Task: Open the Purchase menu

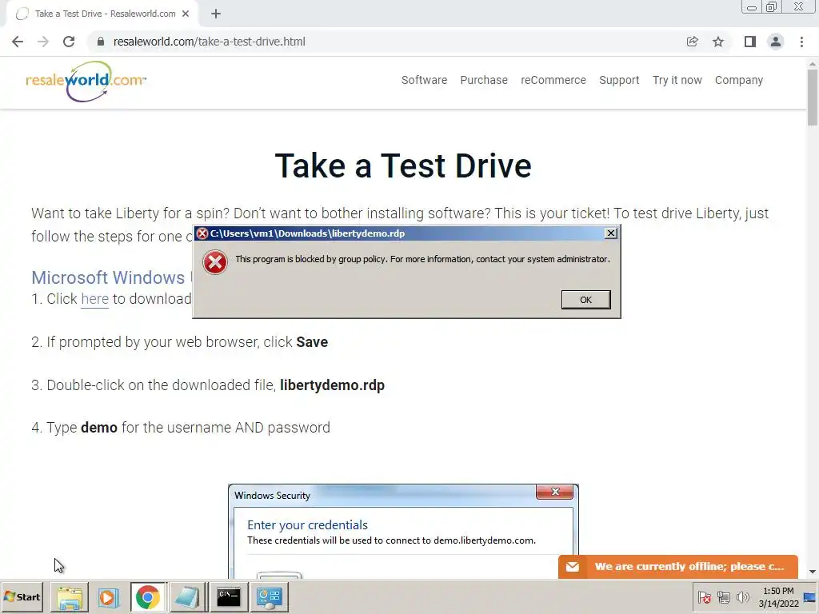Action: pyautogui.click(x=484, y=80)
